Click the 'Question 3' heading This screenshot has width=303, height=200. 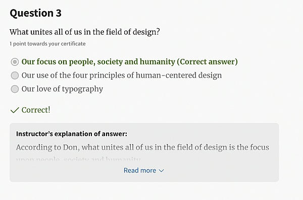pos(35,13)
